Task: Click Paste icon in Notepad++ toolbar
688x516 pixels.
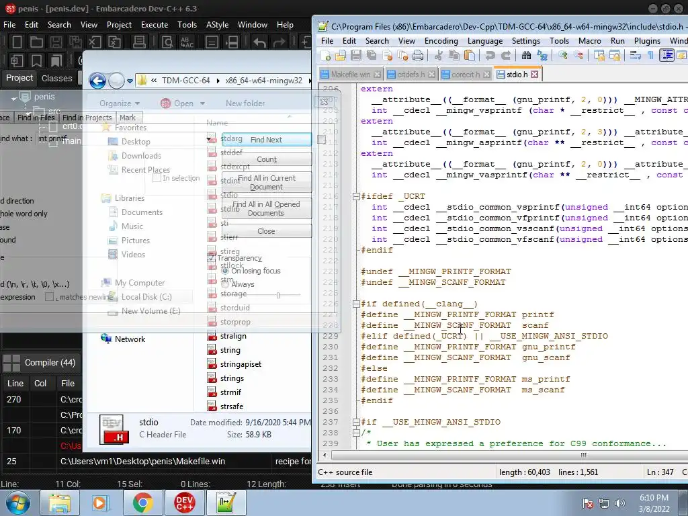Action: pos(469,55)
